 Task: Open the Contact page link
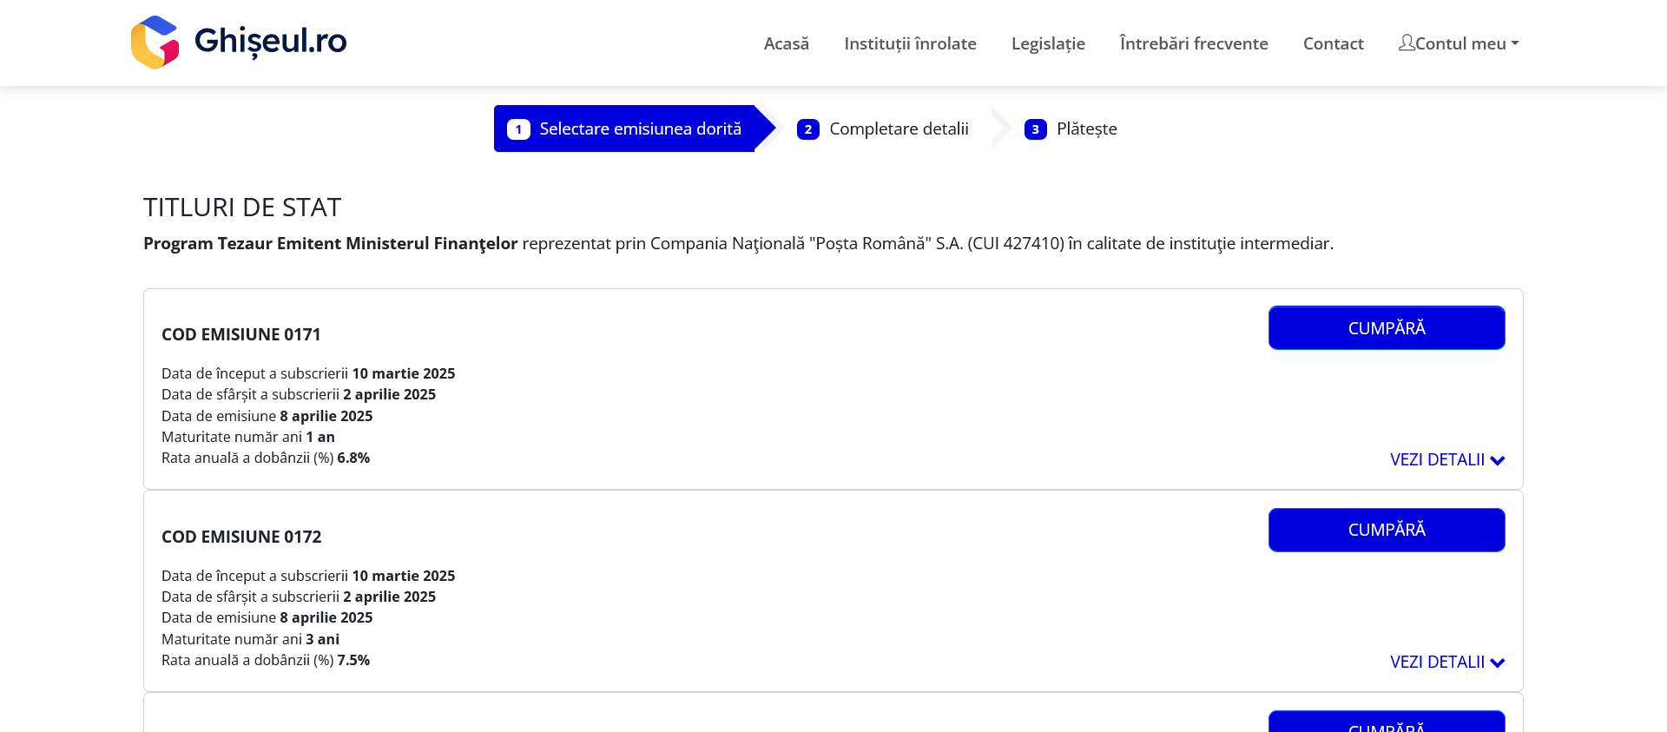(x=1333, y=43)
